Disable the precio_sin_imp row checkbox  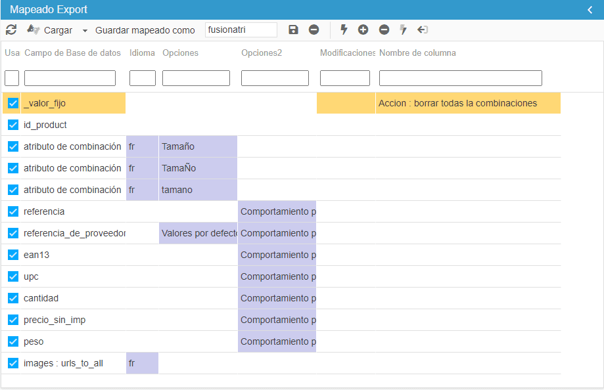click(x=13, y=320)
